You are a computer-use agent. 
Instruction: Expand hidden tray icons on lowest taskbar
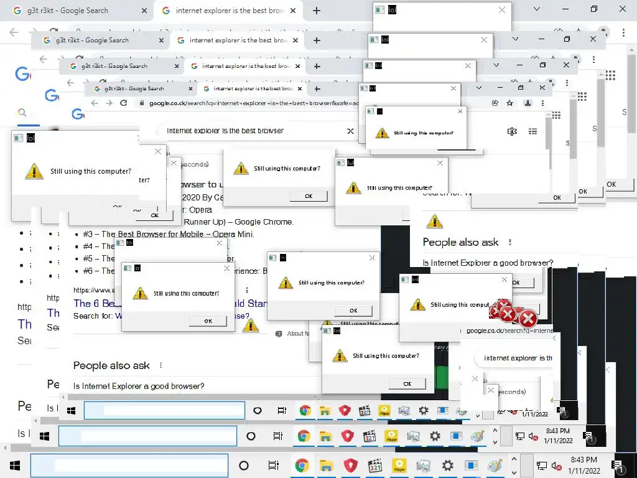(514, 459)
